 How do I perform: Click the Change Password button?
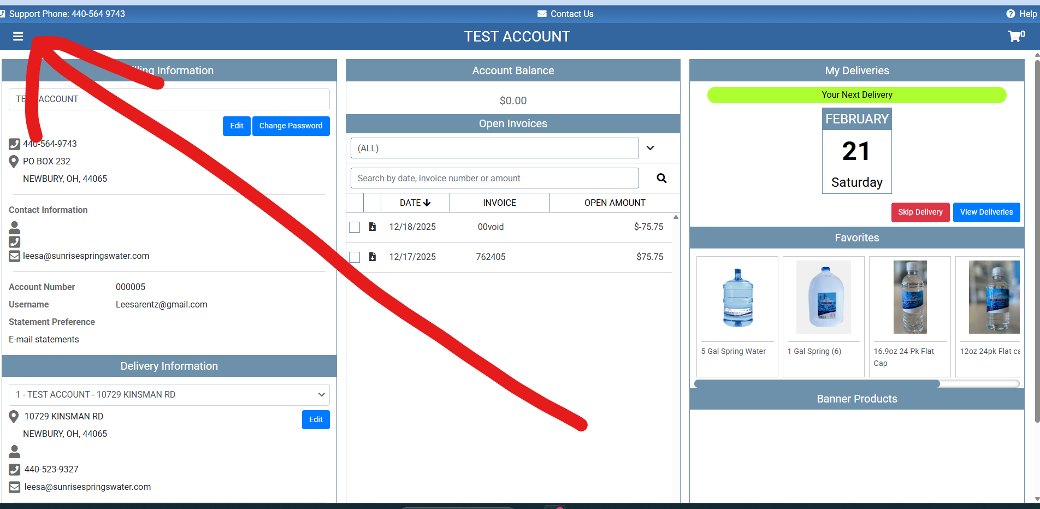click(x=291, y=126)
